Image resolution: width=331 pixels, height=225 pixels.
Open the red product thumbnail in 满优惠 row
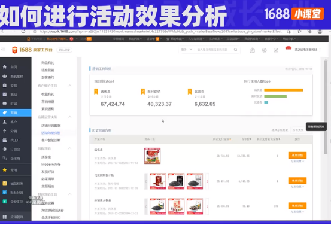click(x=152, y=156)
